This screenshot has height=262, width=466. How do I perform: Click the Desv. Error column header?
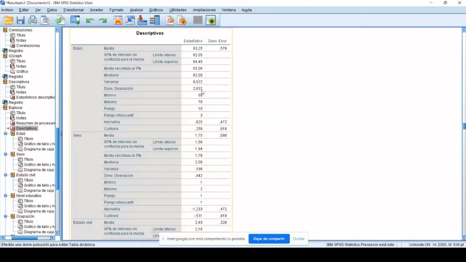click(x=217, y=41)
